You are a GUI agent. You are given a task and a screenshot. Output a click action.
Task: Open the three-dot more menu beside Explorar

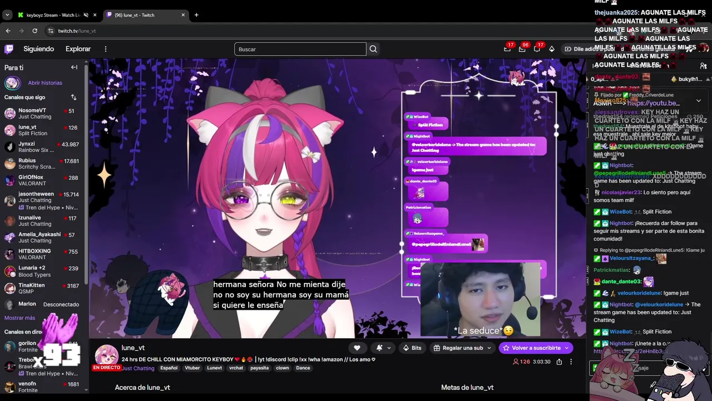(106, 49)
